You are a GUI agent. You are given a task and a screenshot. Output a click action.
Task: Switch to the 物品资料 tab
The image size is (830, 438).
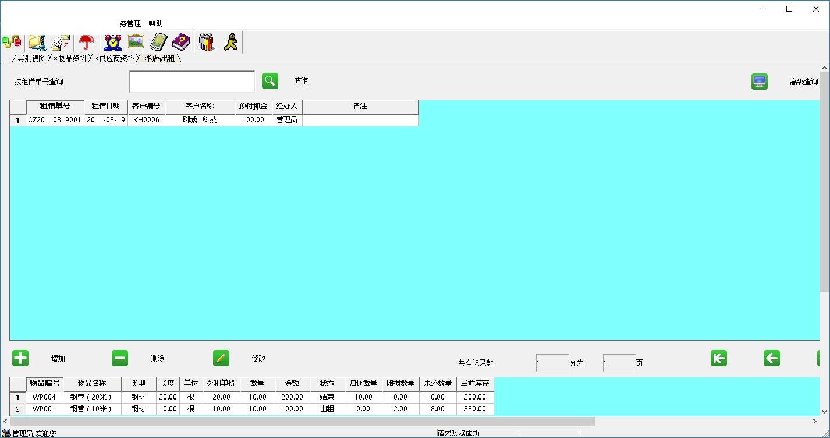point(72,58)
